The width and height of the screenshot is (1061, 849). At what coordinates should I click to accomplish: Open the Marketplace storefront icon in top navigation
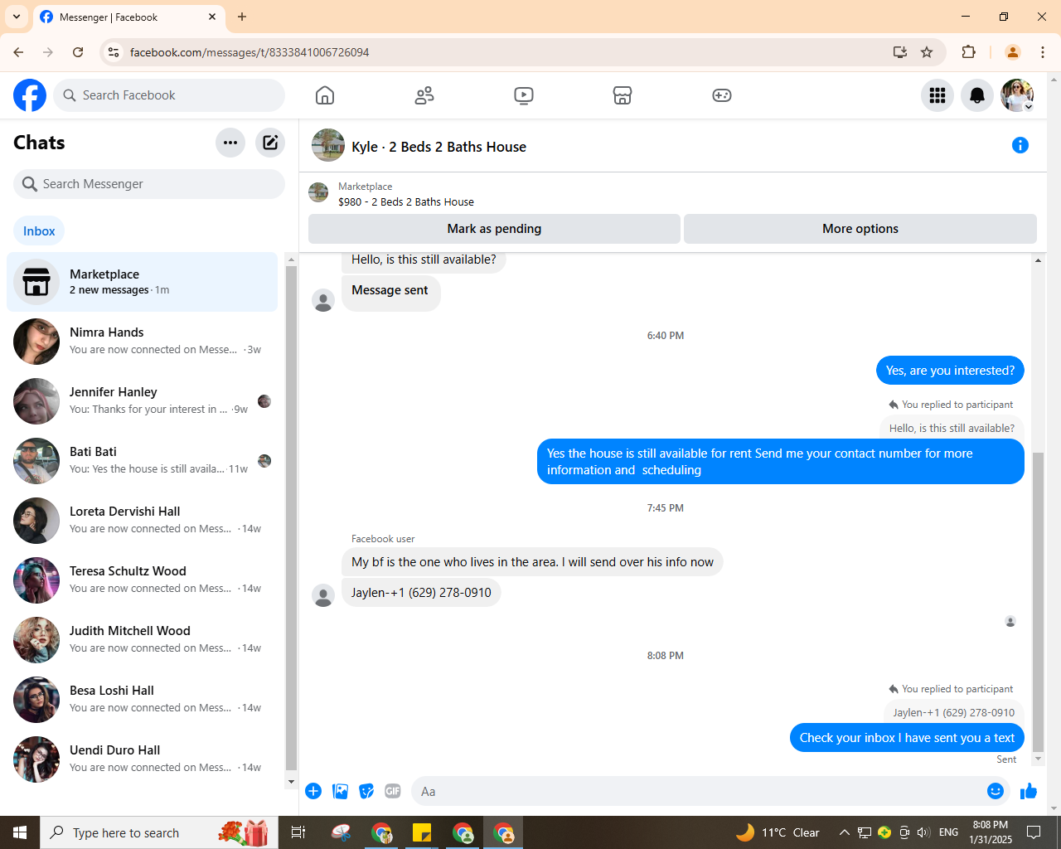(x=623, y=95)
